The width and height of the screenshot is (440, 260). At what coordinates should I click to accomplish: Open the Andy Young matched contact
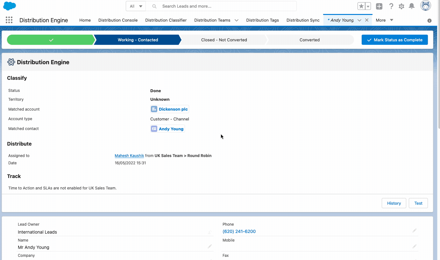click(x=171, y=129)
